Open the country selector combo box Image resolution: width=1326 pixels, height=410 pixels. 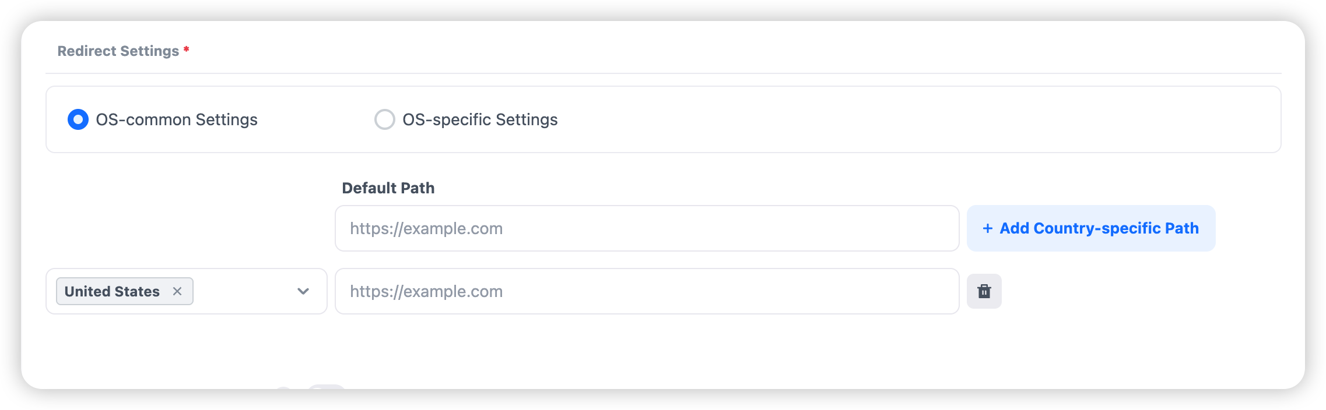[x=245, y=291]
